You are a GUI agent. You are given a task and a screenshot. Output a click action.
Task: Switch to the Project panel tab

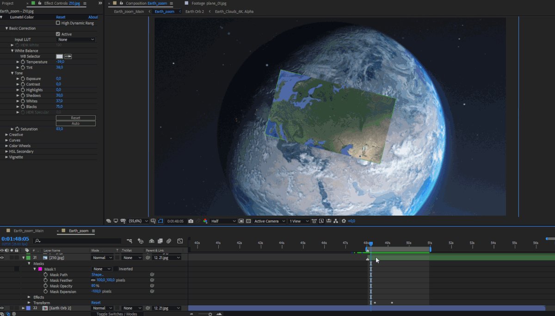click(x=8, y=3)
